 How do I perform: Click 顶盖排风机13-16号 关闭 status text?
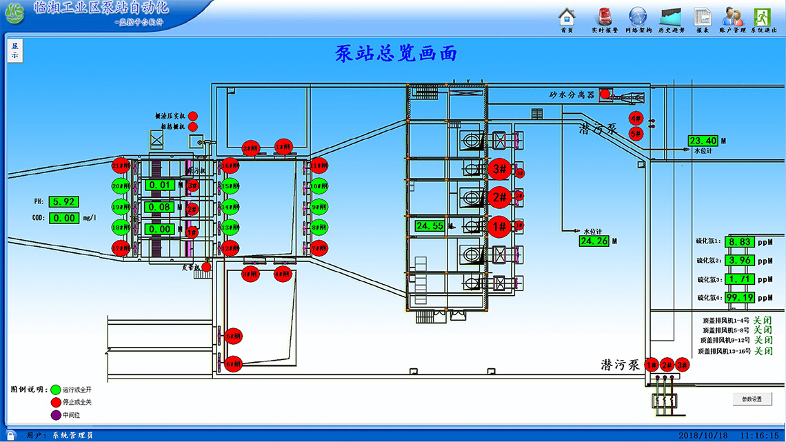763,351
